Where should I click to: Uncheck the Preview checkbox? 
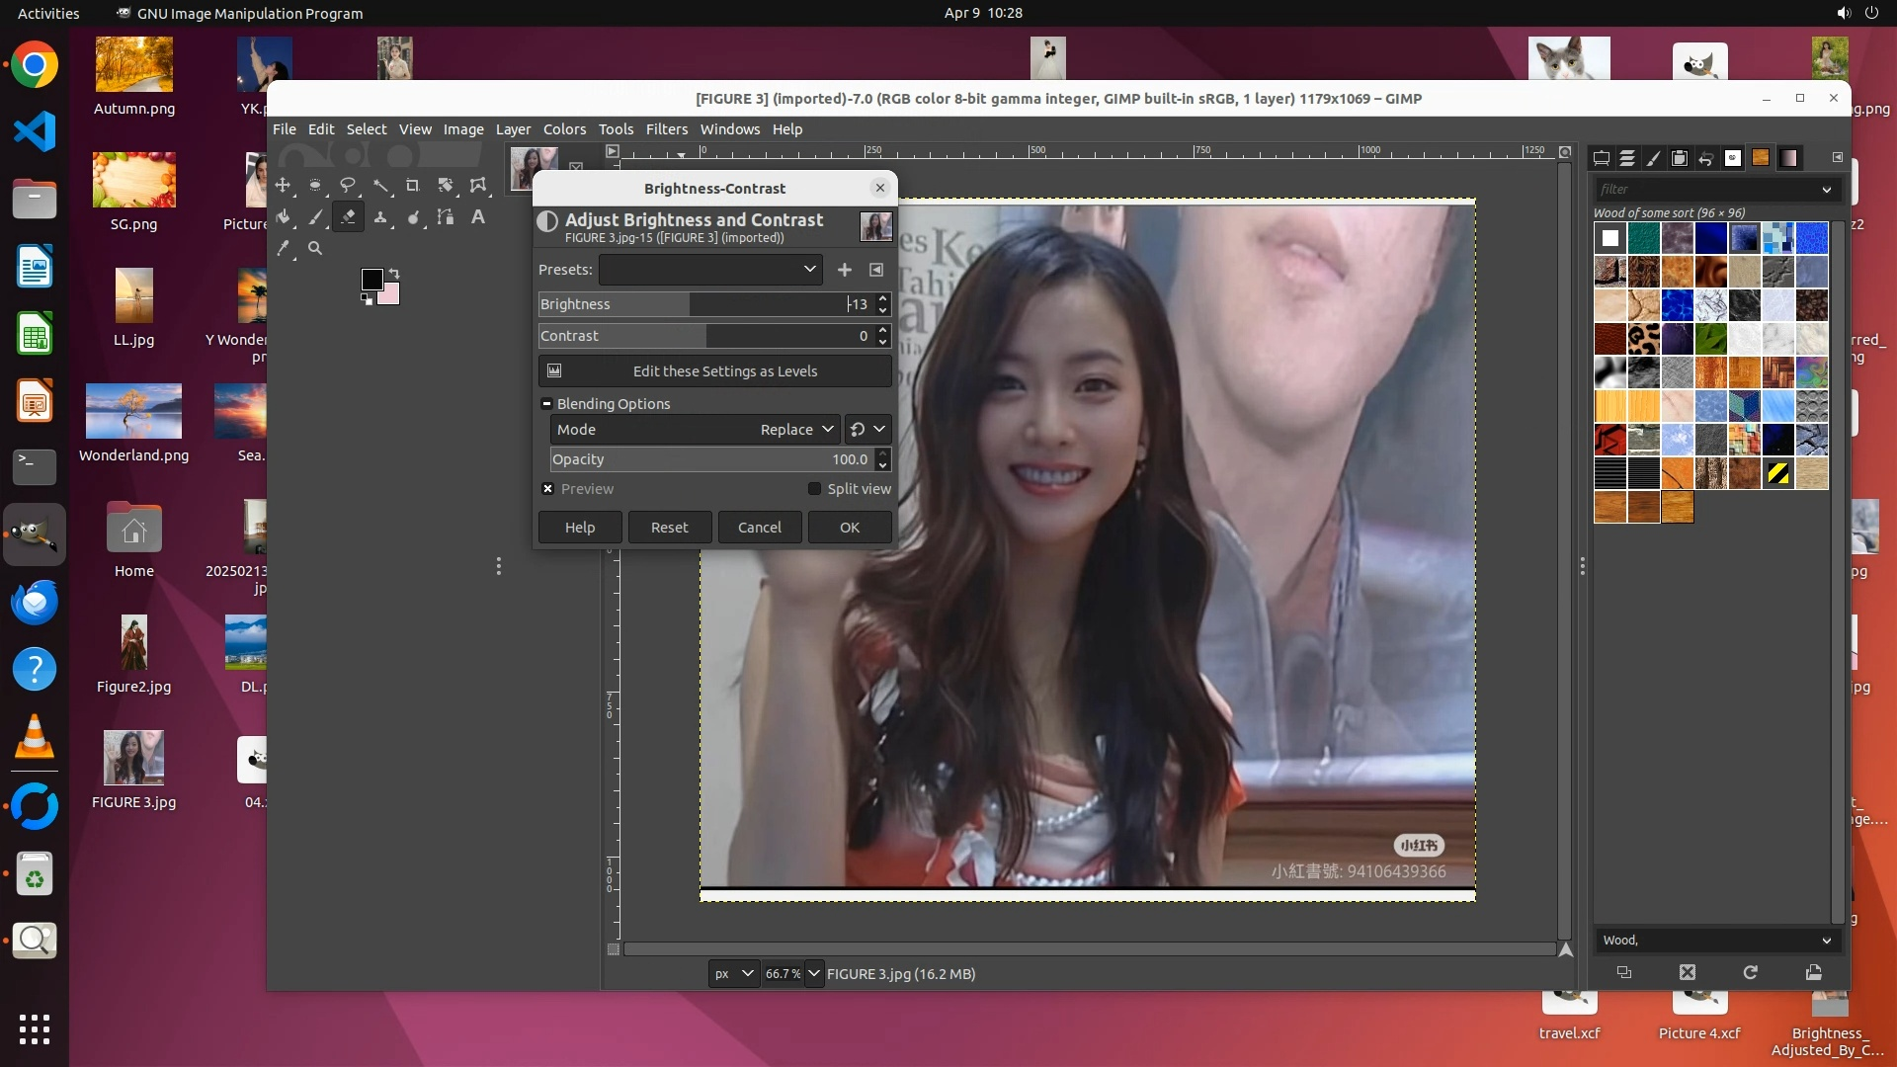548,489
